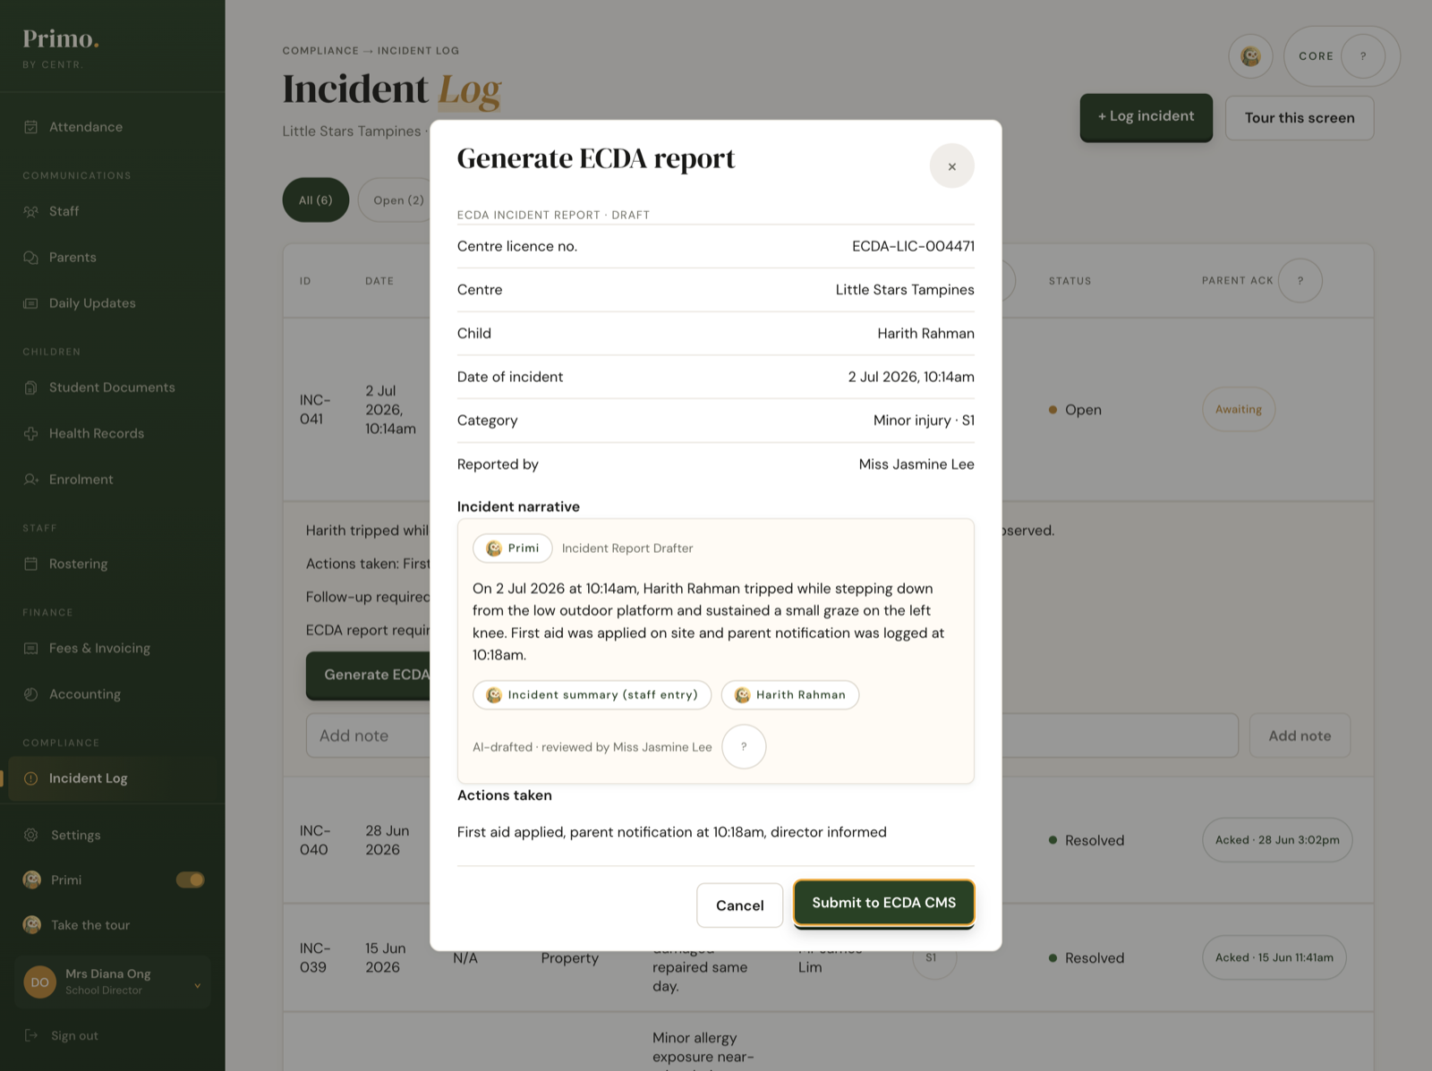The width and height of the screenshot is (1432, 1071).
Task: Open the Harith Rahman source chip
Action: (790, 695)
